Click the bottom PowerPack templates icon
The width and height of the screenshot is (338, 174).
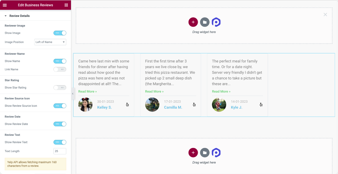pyautogui.click(x=216, y=153)
